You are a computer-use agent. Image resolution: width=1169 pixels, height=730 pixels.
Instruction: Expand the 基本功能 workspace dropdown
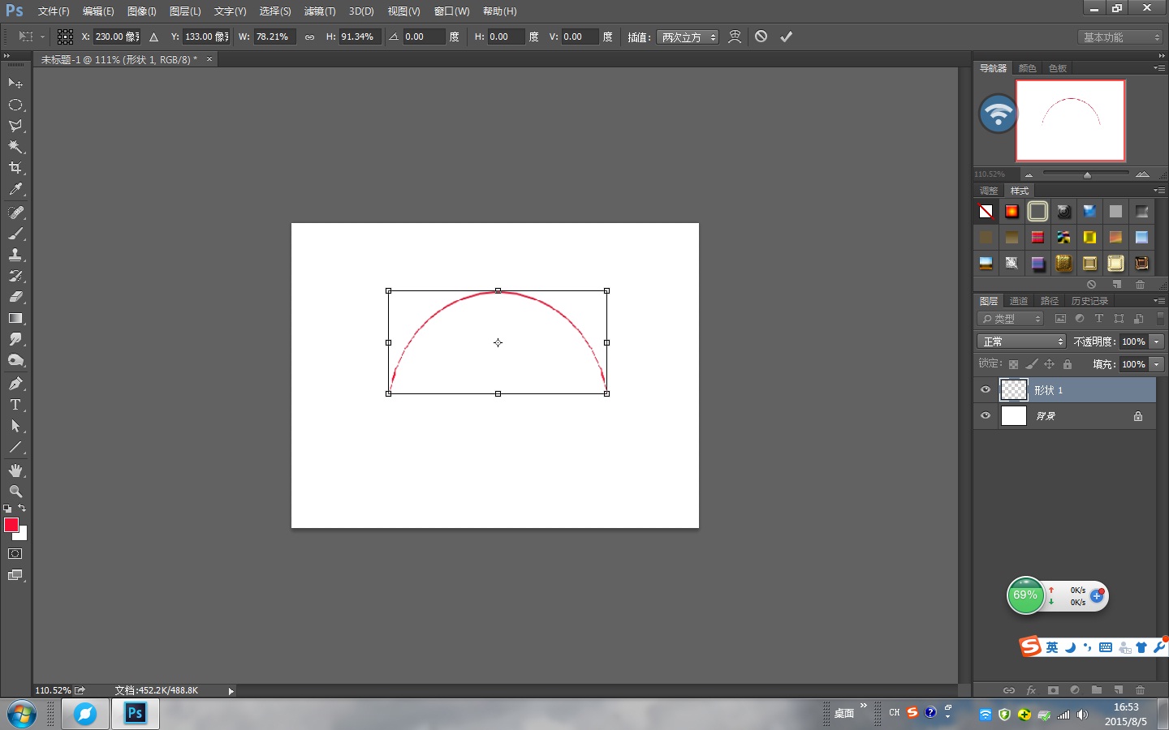click(1122, 37)
